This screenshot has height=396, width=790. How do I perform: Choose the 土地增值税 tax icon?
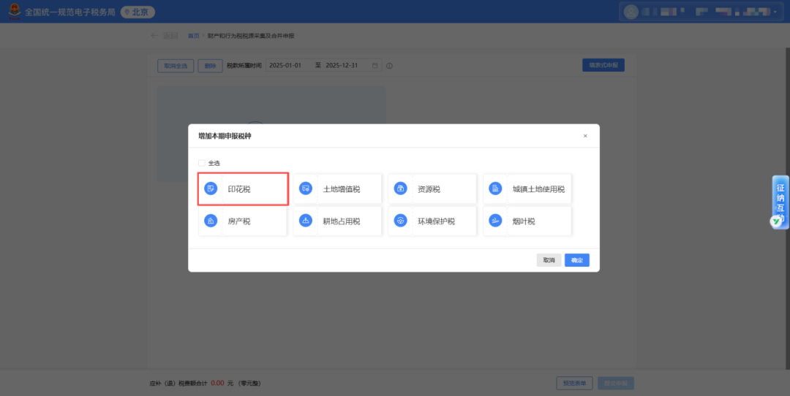(x=306, y=189)
